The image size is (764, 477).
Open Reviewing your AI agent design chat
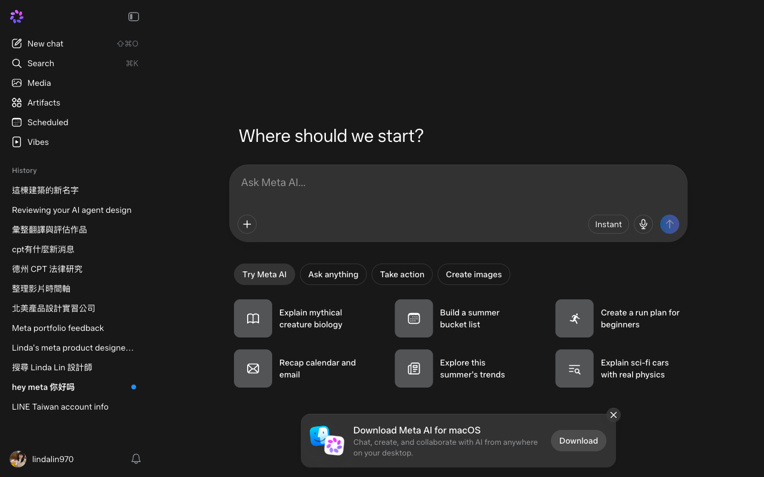coord(75,210)
